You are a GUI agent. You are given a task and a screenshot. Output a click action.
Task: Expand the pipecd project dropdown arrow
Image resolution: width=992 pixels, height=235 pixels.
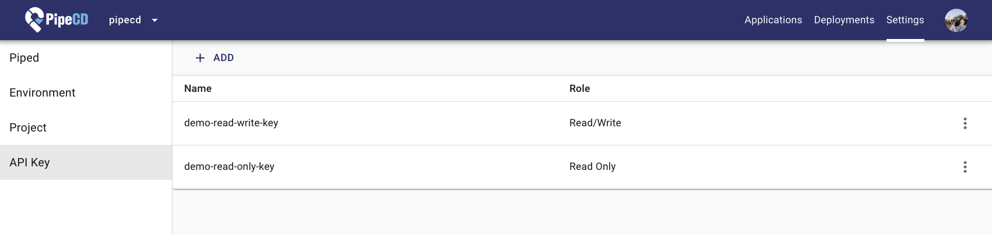(154, 20)
